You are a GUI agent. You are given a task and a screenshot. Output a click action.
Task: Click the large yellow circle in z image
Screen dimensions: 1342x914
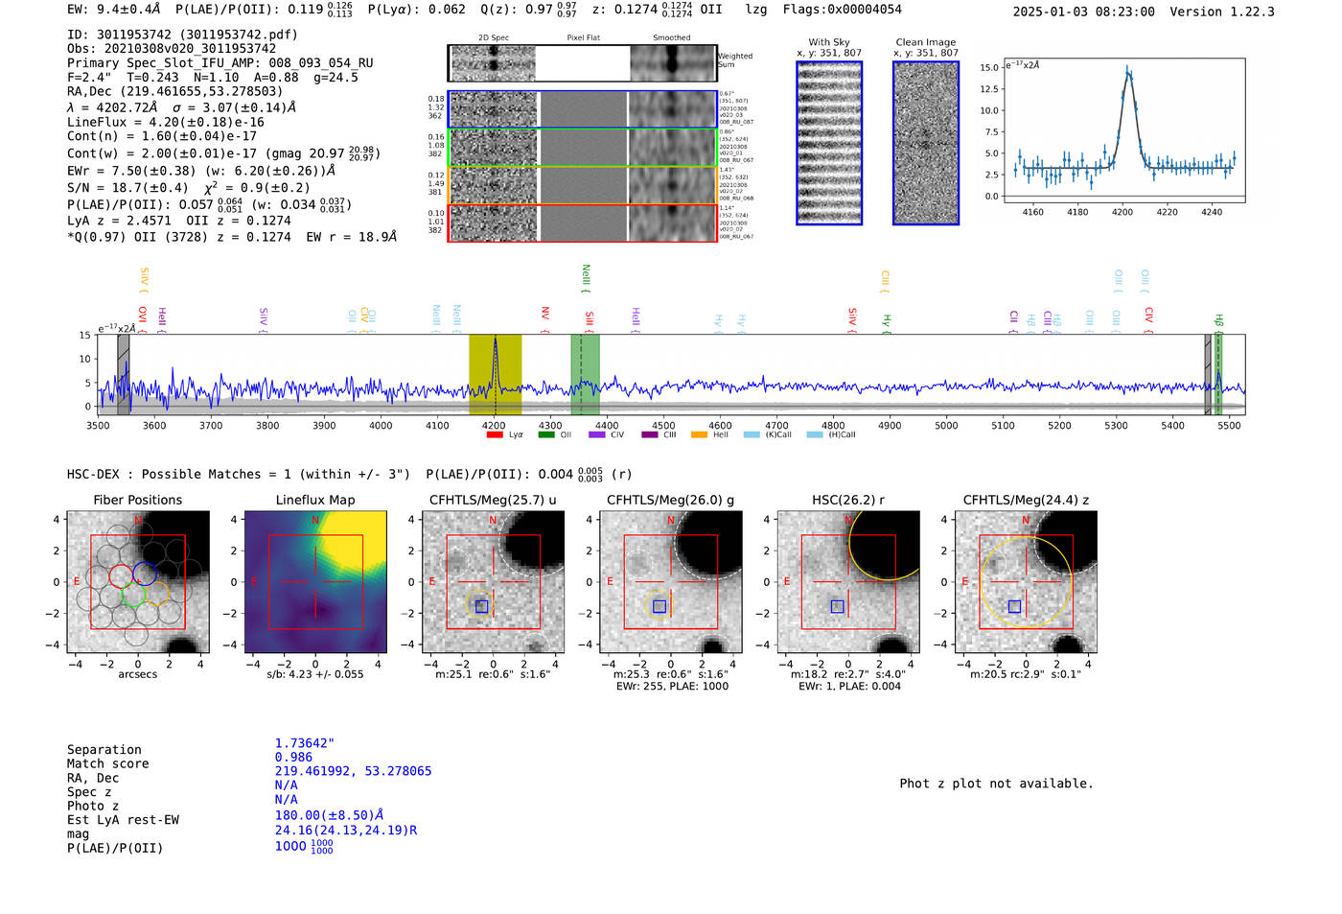click(x=1026, y=582)
